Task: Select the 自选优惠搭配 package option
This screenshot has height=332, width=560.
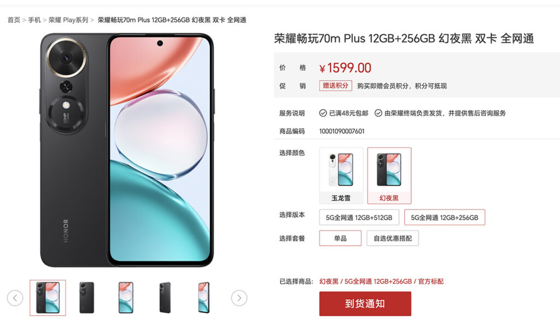Action: [393, 238]
